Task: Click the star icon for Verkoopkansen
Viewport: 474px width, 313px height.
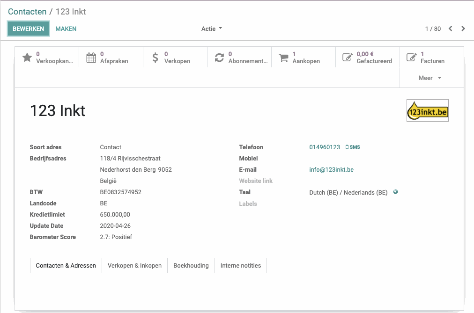Action: pos(27,58)
